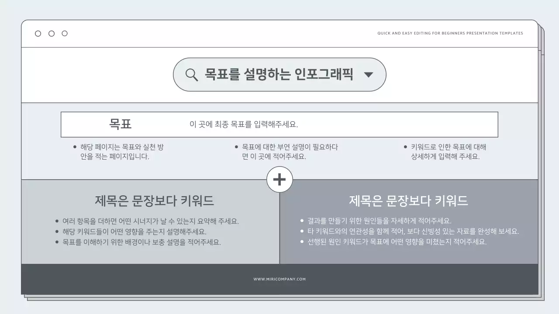Click the first window control circle
The height and width of the screenshot is (314, 559).
click(x=38, y=33)
